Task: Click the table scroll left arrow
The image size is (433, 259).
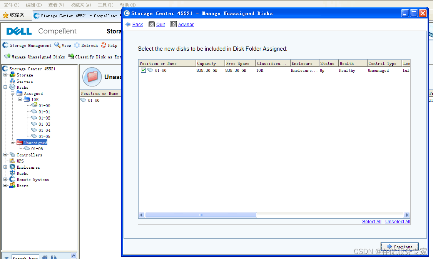Action: (x=142, y=215)
